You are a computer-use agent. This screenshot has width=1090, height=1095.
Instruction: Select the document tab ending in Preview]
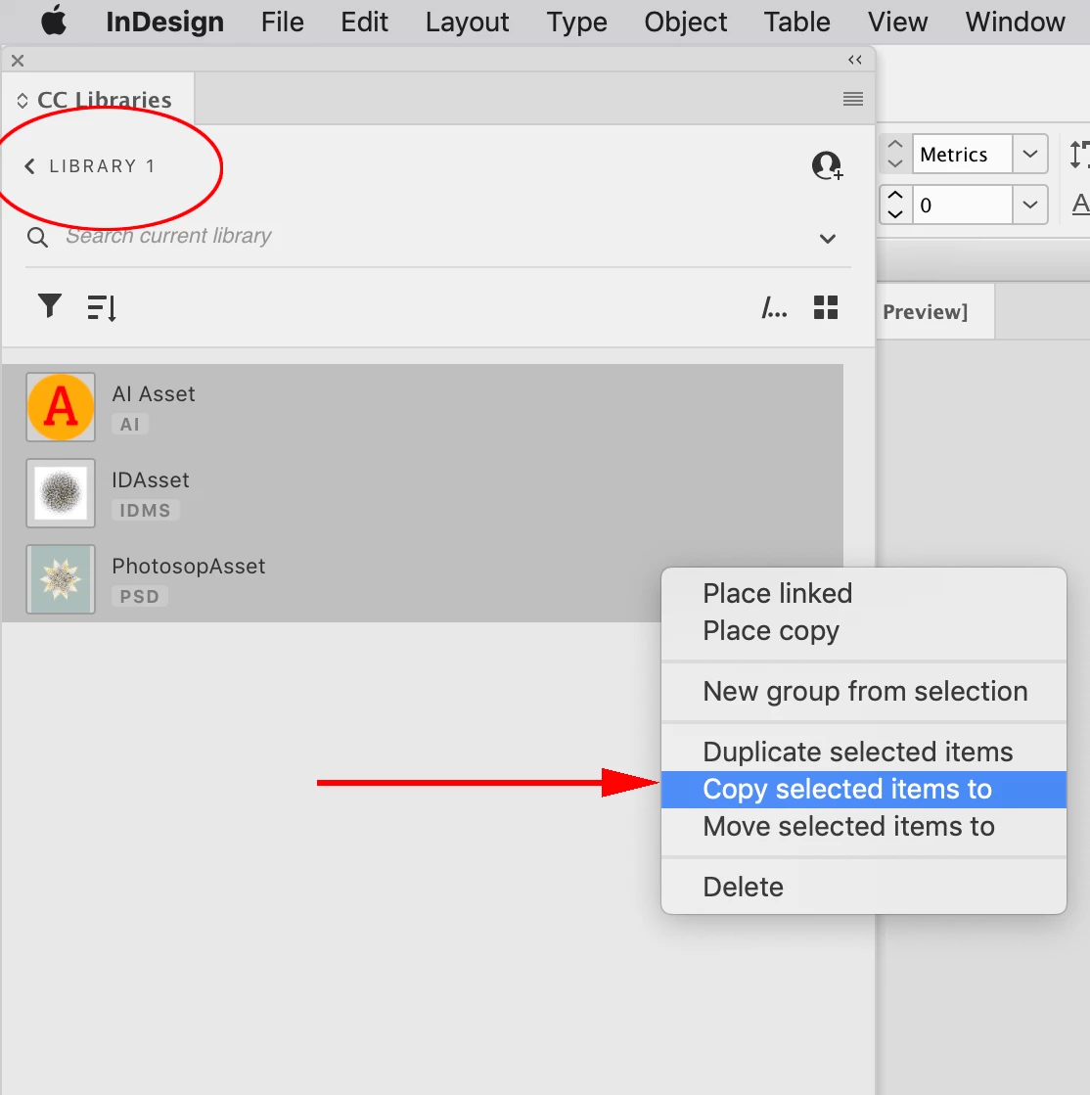coord(934,311)
